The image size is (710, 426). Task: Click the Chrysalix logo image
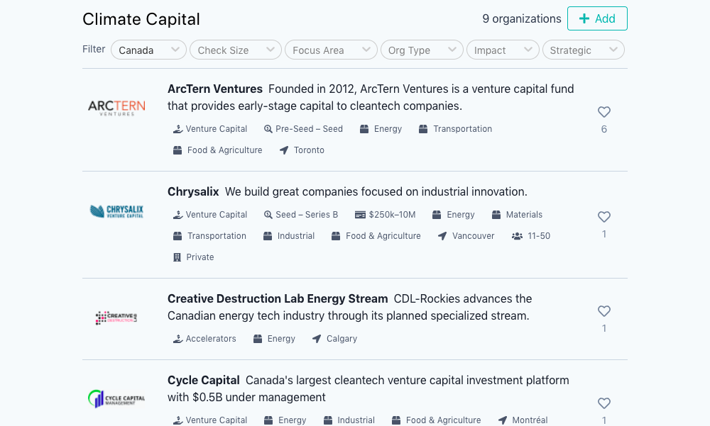point(117,211)
